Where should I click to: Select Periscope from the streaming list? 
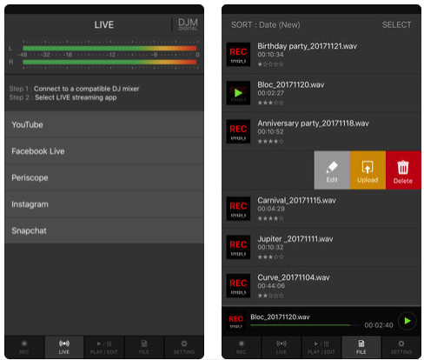pyautogui.click(x=104, y=177)
